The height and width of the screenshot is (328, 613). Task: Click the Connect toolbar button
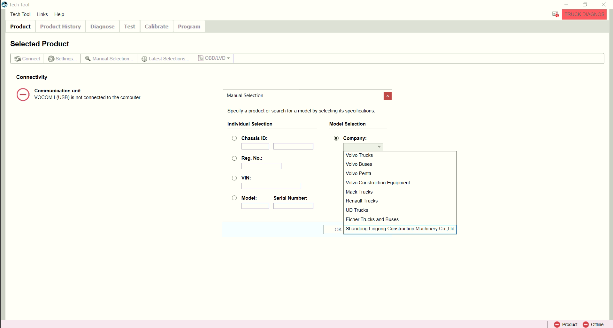pos(27,58)
